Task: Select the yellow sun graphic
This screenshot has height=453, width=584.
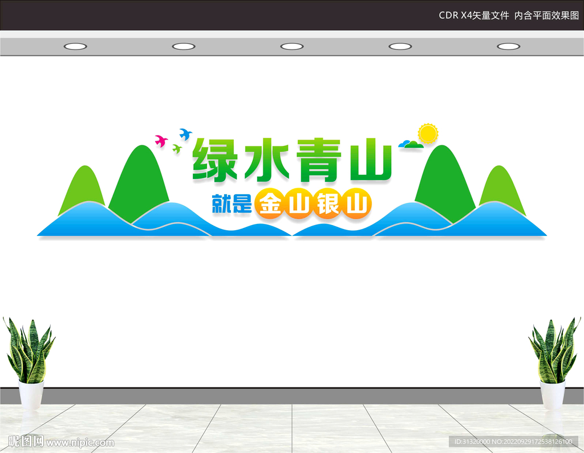Action: pyautogui.click(x=428, y=133)
